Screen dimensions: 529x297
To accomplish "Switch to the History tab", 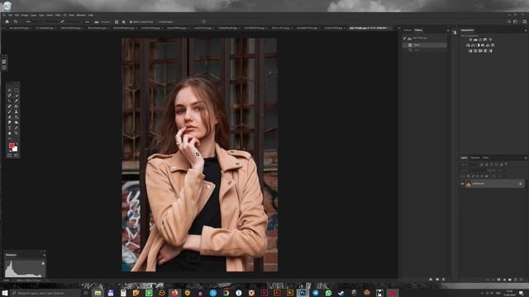I will 419,31.
